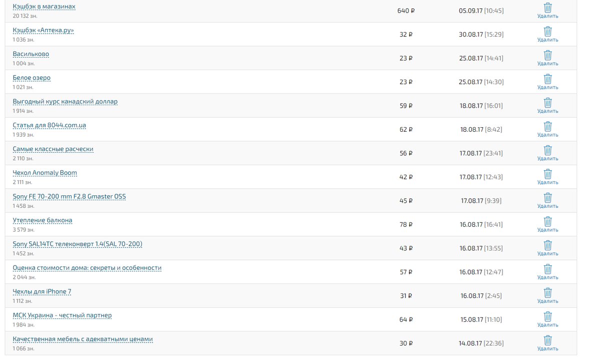Viewport: 600px width, 360px height.
Task: Click the '3 579 зн.' character count
Action: pyautogui.click(x=23, y=230)
